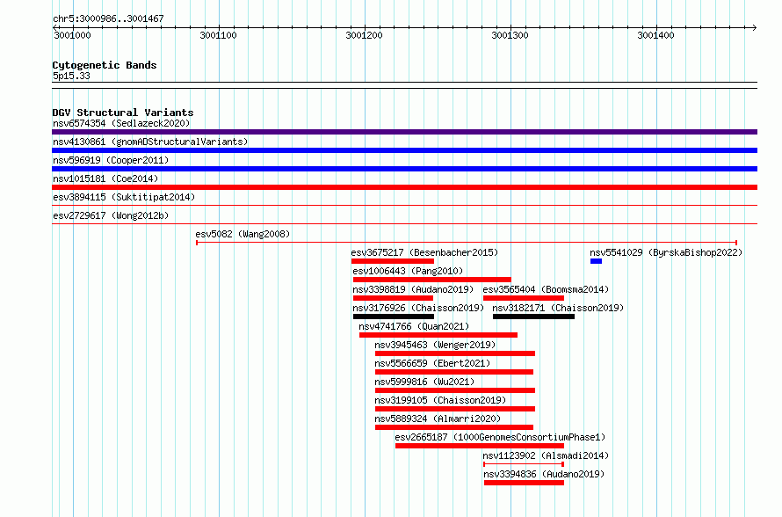
Task: Select the small blue nsv5541029 bar
Action: click(596, 261)
